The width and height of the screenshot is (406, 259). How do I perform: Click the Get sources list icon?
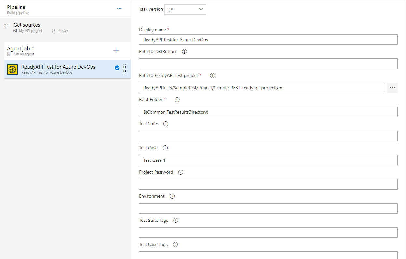(x=6, y=26)
